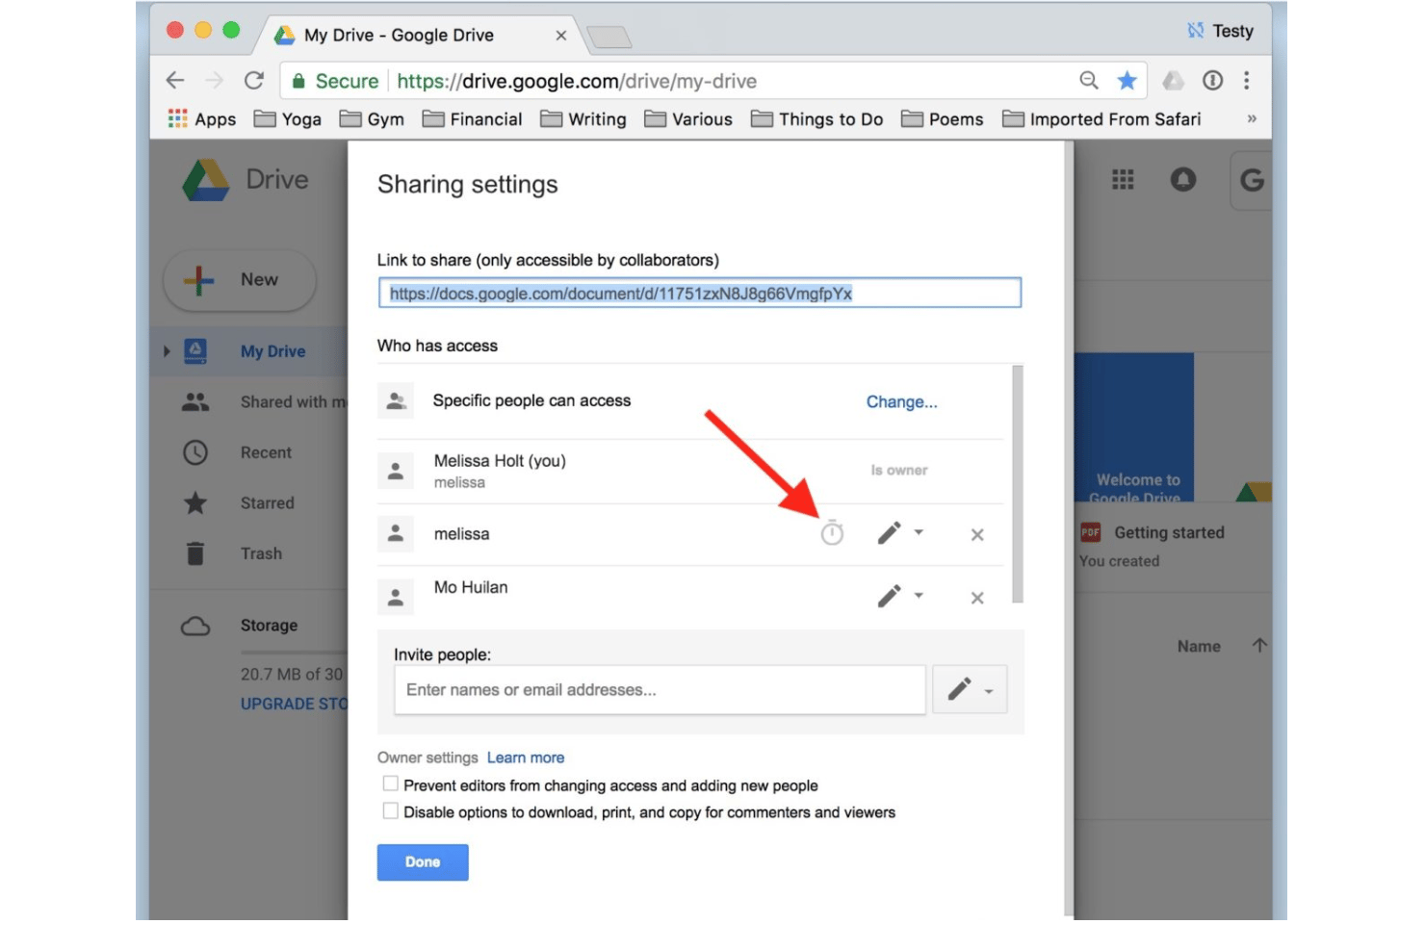The height and width of the screenshot is (950, 1425).
Task: Enable Disable options to download, print, copy
Action: (x=390, y=810)
